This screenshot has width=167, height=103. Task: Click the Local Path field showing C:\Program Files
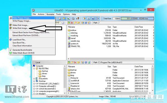click(126, 62)
